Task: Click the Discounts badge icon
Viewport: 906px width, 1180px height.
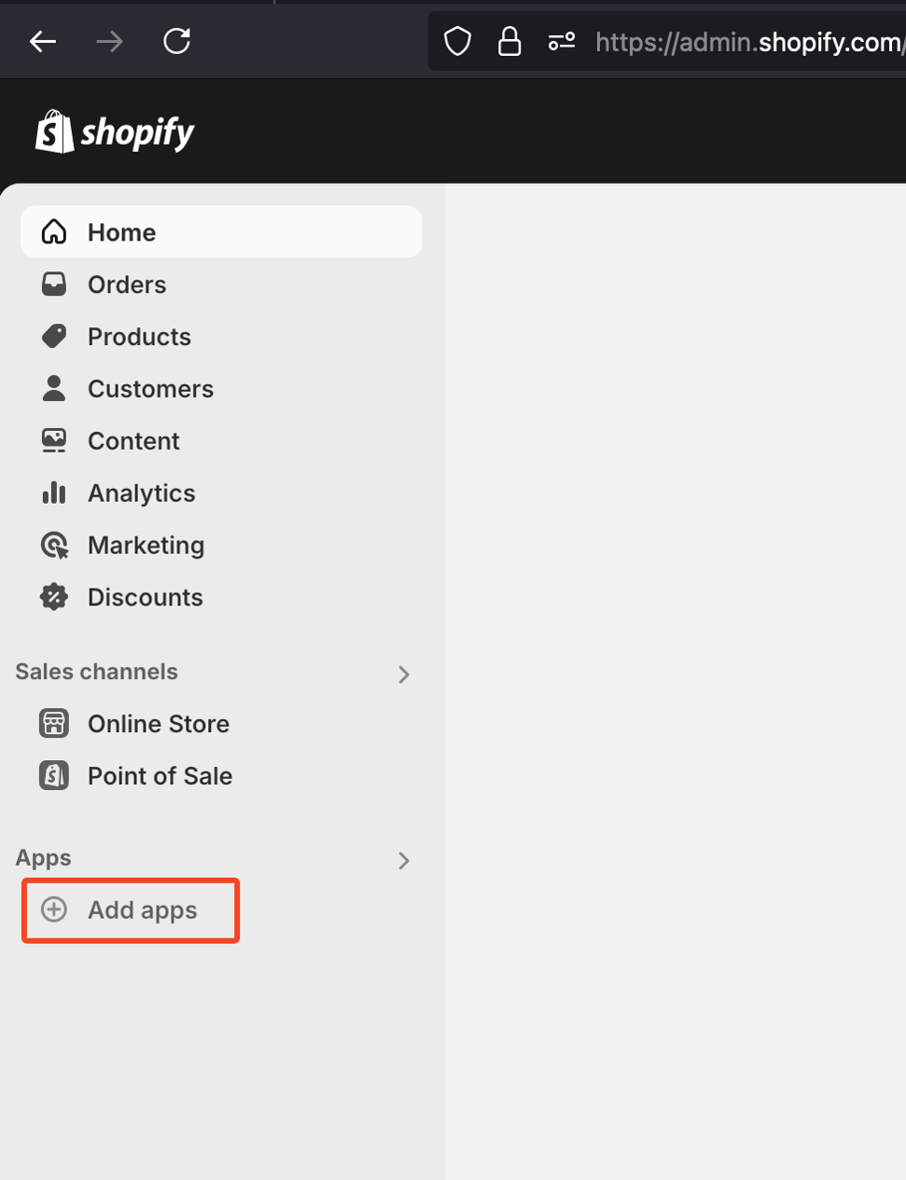Action: click(x=54, y=597)
